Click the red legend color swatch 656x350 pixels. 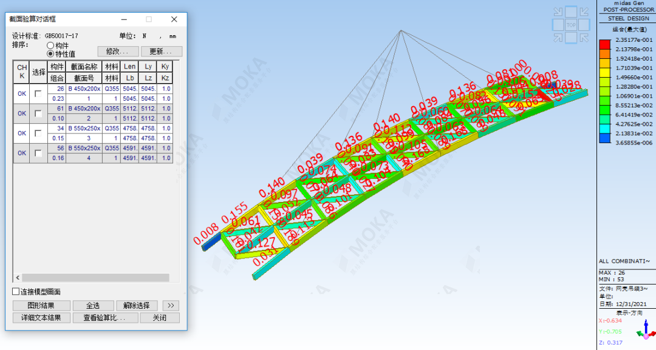pyautogui.click(x=605, y=44)
